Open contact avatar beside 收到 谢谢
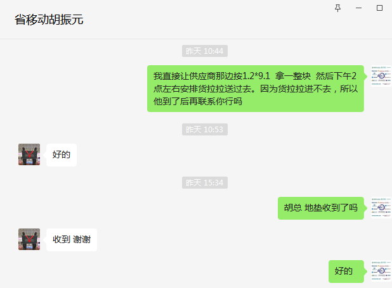Screen dimensions: 392x288 (29, 239)
